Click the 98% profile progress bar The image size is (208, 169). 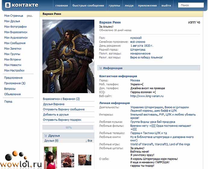68,128
